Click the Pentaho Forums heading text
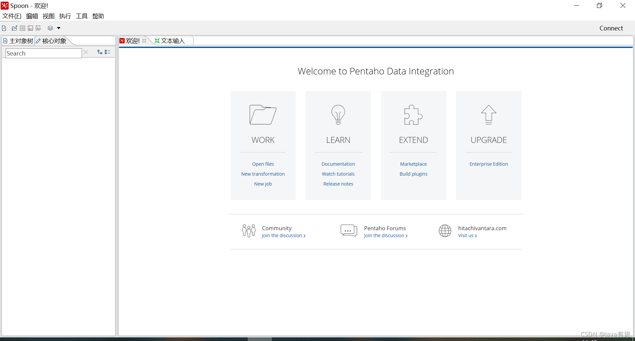635x341 pixels. tap(385, 228)
